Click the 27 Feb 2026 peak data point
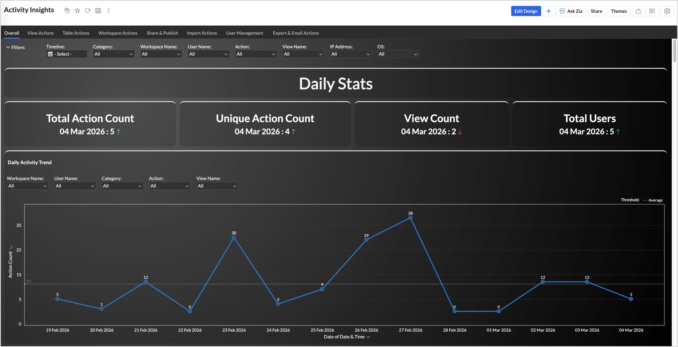Screen dimensions: 678x347 [x=410, y=218]
